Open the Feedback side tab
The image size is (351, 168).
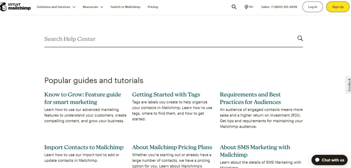(x=349, y=85)
